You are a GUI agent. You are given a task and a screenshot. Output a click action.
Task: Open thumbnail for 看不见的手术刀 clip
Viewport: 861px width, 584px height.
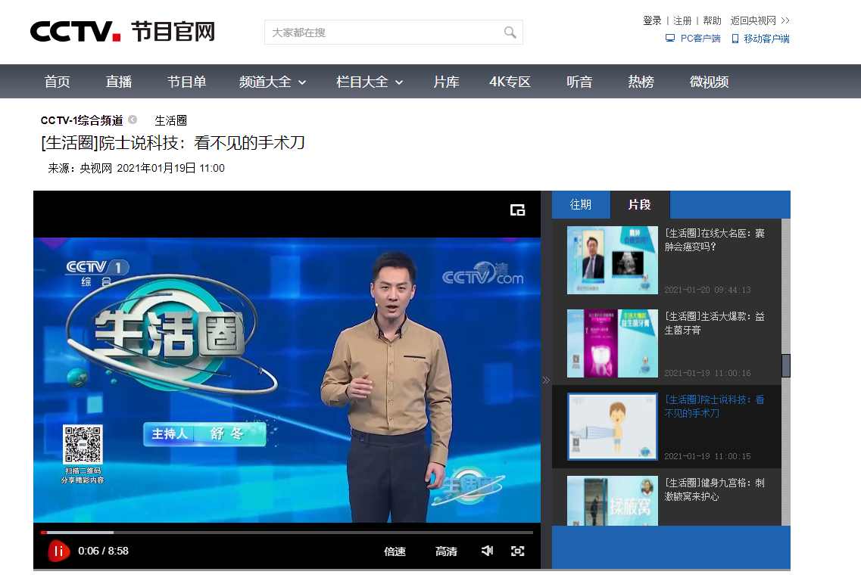pyautogui.click(x=613, y=427)
